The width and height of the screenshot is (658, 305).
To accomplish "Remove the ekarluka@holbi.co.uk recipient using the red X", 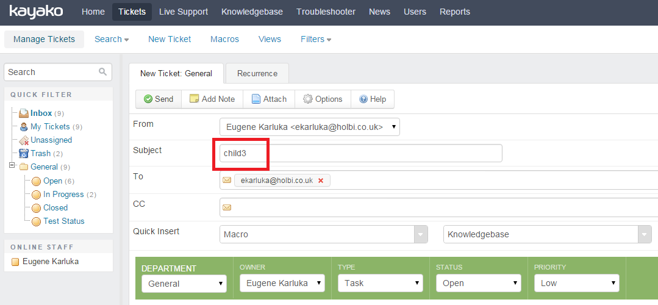I will coord(321,181).
